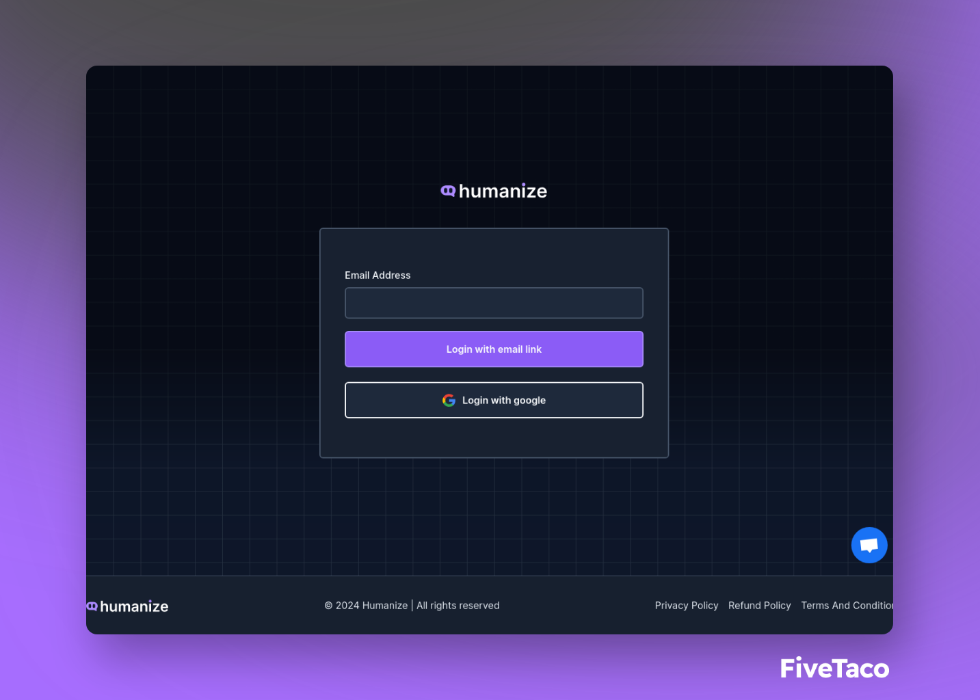Open the blue chat support bubble
Screen dimensions: 980x700
[869, 545]
